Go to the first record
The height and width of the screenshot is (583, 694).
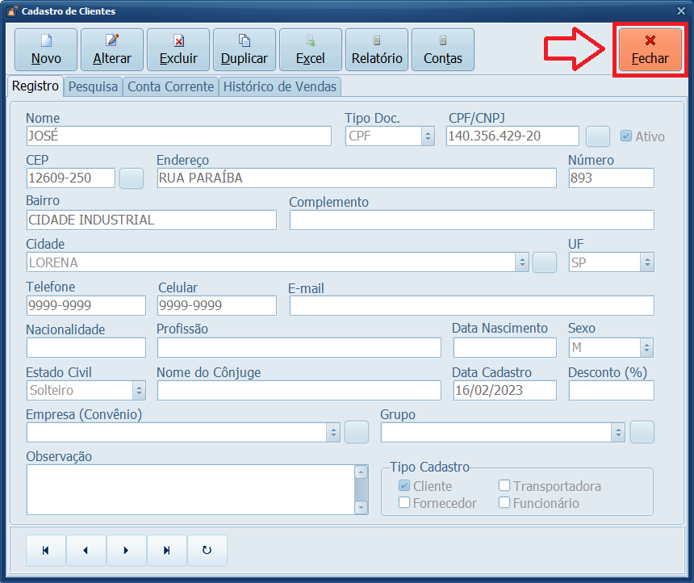click(x=46, y=550)
